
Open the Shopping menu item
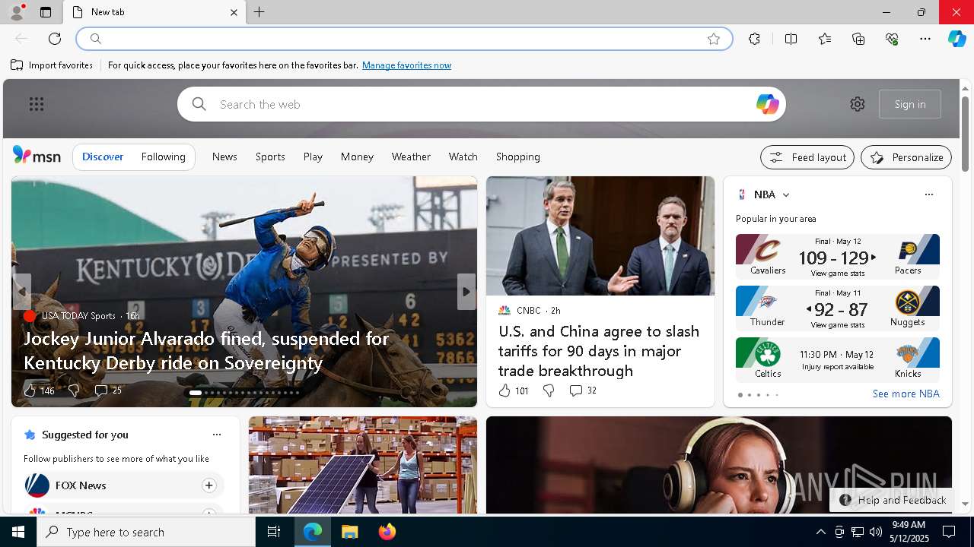tap(517, 157)
